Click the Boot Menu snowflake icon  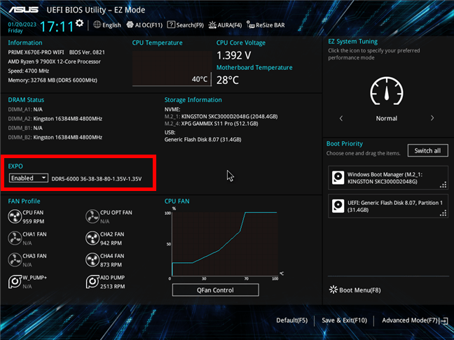tap(333, 290)
